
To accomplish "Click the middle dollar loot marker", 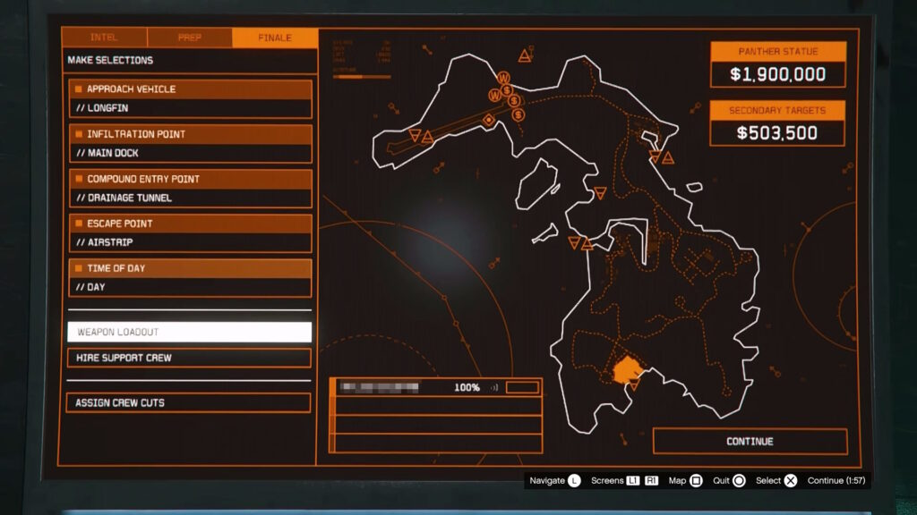I will click(514, 101).
